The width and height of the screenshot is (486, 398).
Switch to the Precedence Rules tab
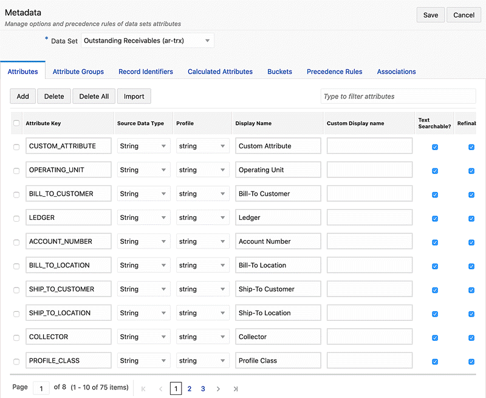tap(334, 72)
